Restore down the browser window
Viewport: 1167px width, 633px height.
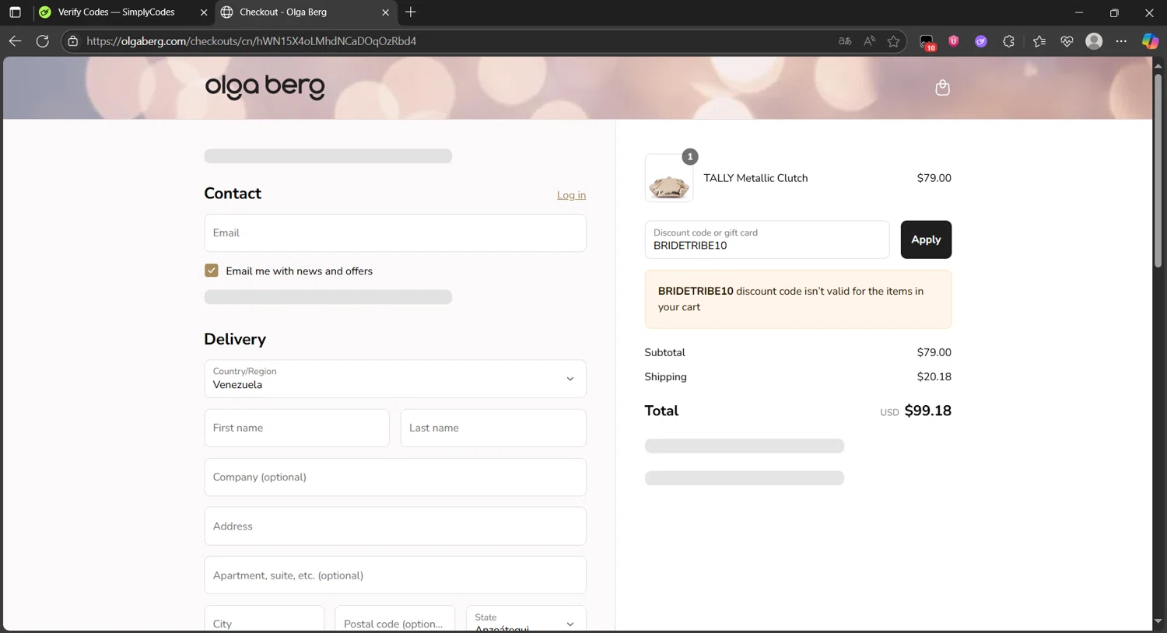tap(1114, 12)
